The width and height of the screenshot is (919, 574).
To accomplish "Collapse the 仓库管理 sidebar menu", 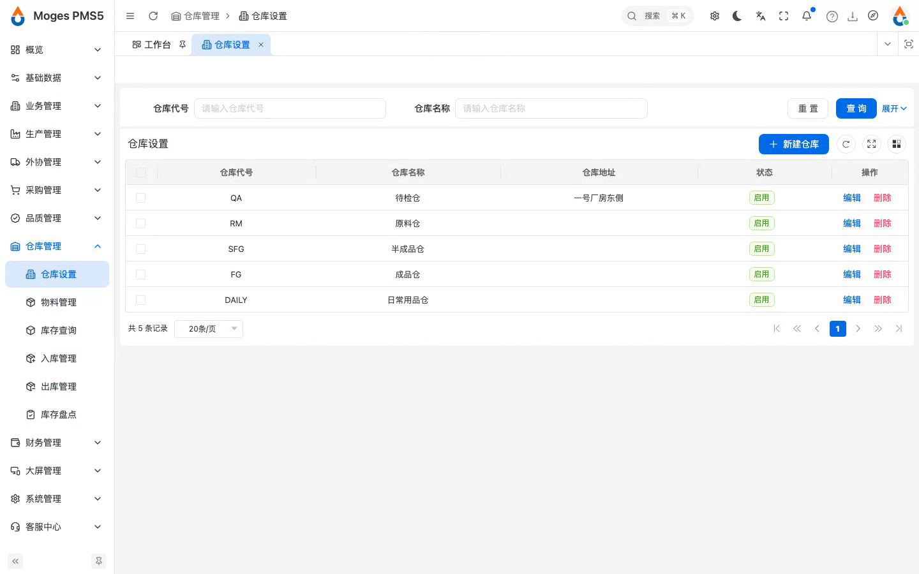I will 57,246.
